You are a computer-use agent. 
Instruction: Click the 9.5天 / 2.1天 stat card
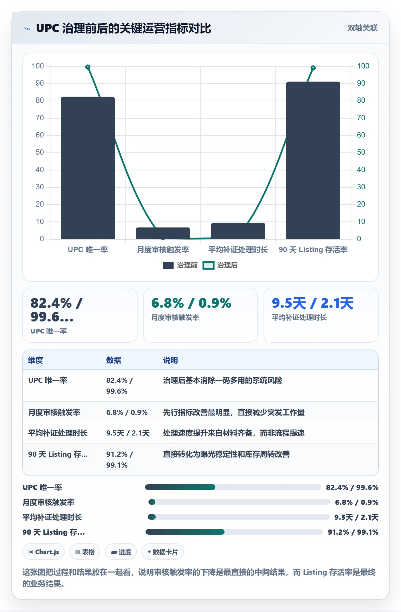coord(321,315)
